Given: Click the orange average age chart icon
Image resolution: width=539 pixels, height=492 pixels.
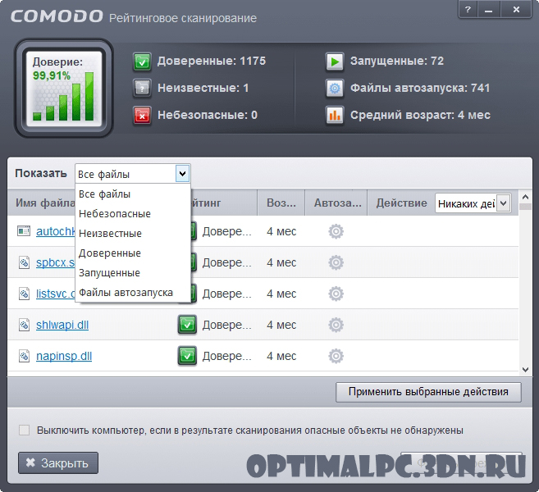Looking at the screenshot, I should tap(335, 116).
